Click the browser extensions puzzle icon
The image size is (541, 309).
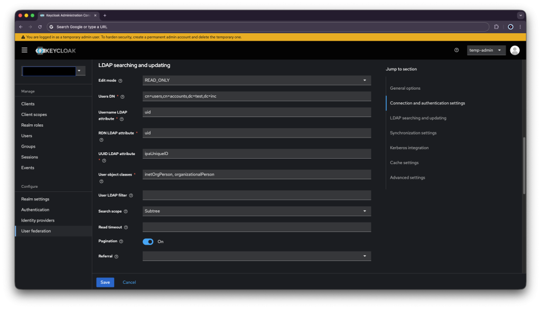tap(496, 27)
